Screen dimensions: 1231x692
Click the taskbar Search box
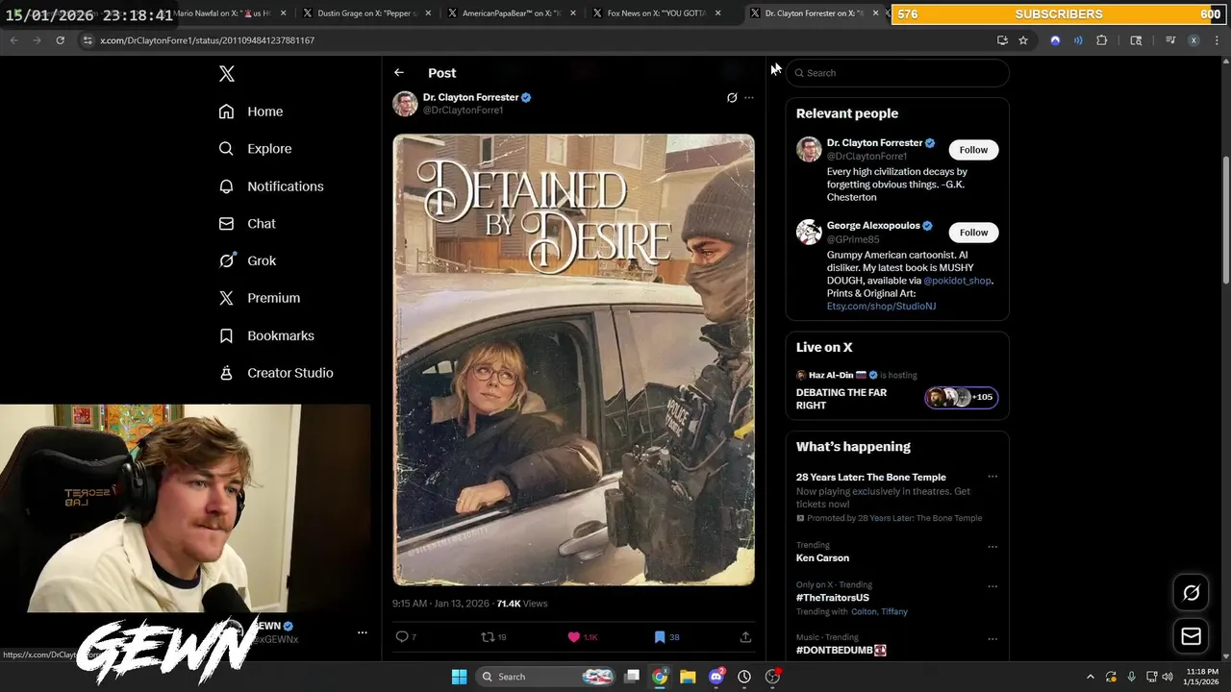tap(545, 677)
